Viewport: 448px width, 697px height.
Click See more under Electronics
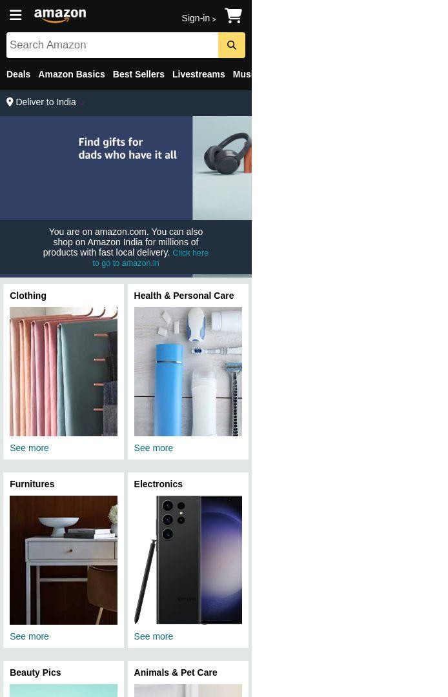[154, 636]
